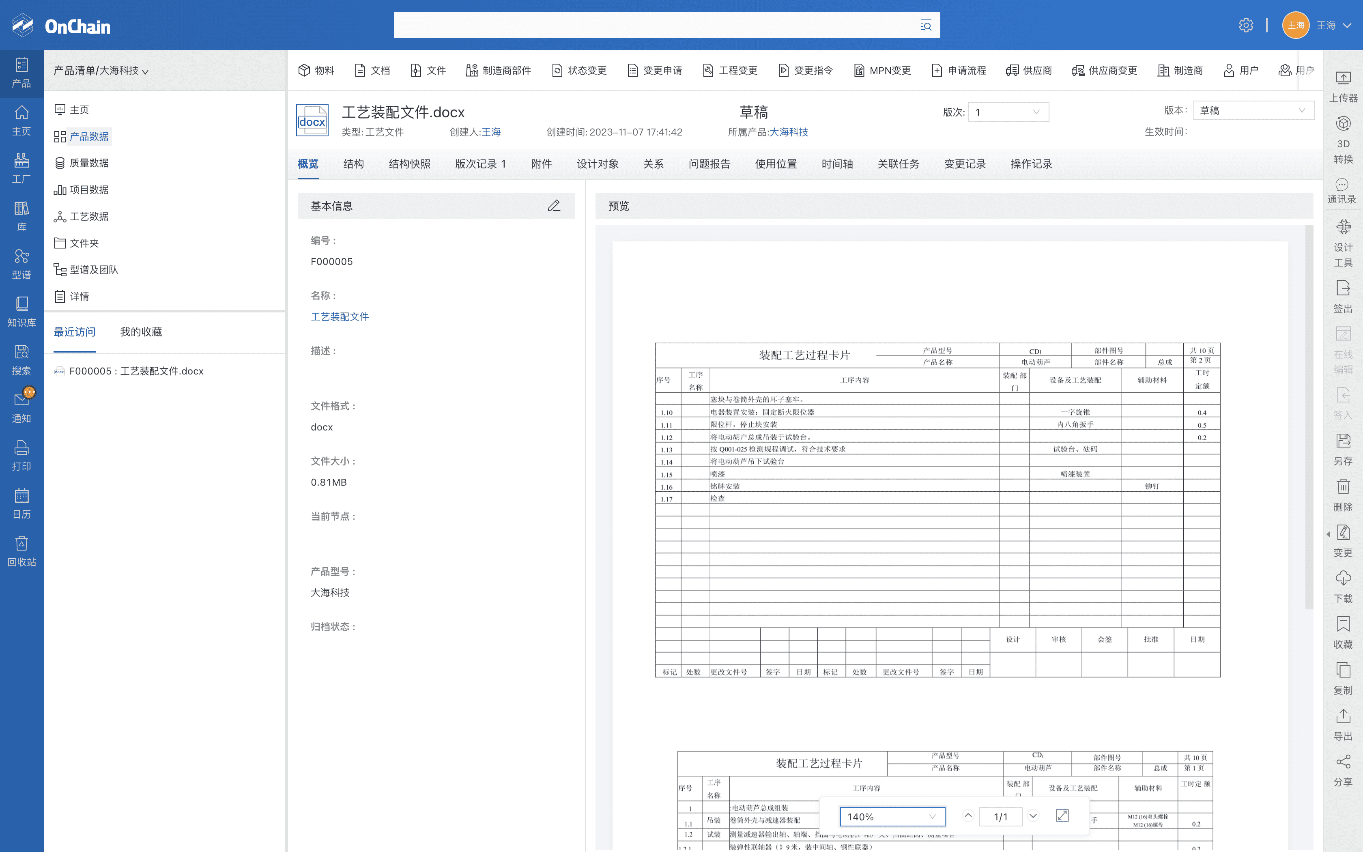The image size is (1363, 852).
Task: Switch to the 关联任务 tab
Action: point(899,164)
